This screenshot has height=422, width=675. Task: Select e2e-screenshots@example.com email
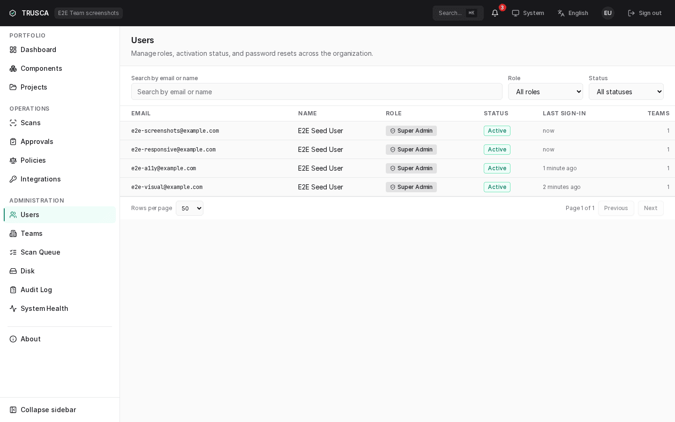click(175, 131)
